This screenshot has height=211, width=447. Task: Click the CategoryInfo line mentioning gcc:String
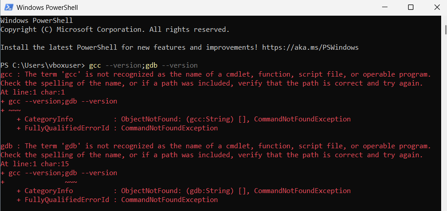[183, 119]
